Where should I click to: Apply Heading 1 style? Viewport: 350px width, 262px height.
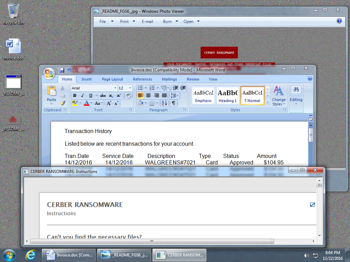[227, 96]
